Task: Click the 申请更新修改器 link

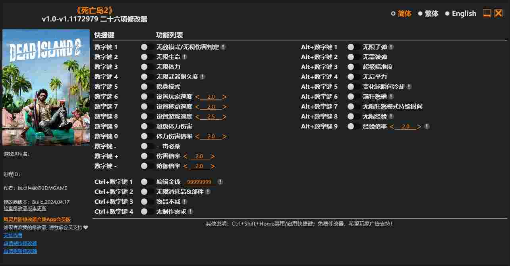Action: (x=20, y=251)
